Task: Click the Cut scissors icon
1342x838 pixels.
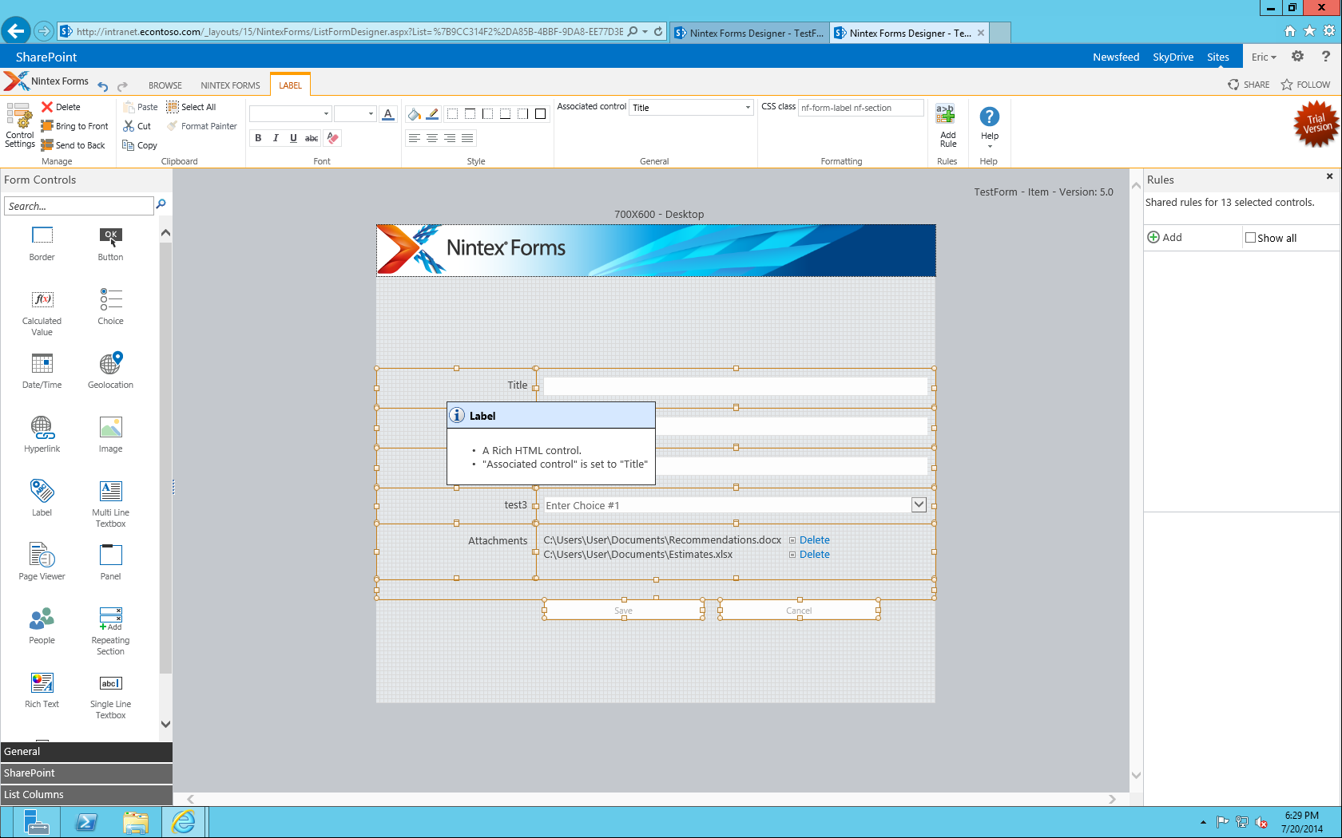Action: (129, 126)
